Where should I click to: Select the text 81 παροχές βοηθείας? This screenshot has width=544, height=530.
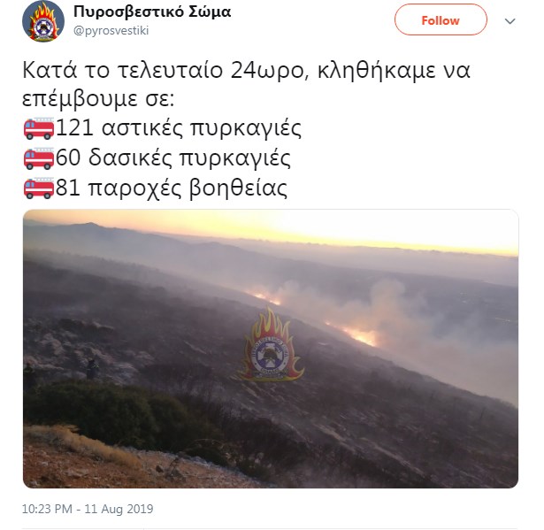[x=172, y=188]
